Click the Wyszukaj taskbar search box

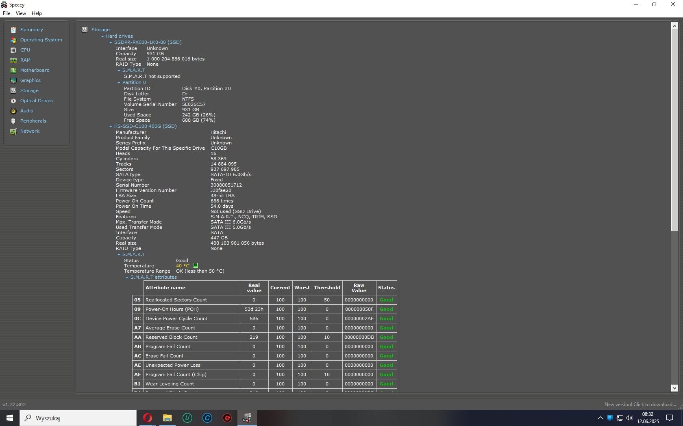point(78,418)
